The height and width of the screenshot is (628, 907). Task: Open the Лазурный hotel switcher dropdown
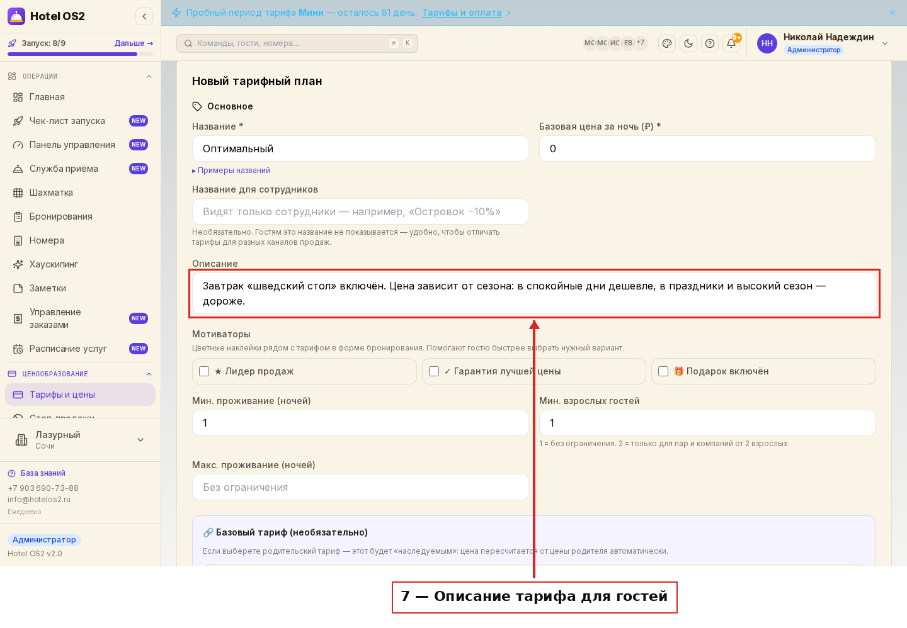pyautogui.click(x=140, y=440)
